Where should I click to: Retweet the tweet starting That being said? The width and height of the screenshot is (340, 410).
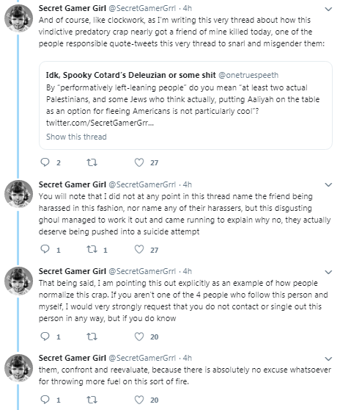[92, 337]
